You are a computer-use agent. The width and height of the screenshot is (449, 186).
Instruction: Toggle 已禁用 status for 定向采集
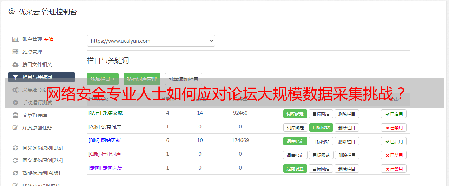tap(394, 168)
